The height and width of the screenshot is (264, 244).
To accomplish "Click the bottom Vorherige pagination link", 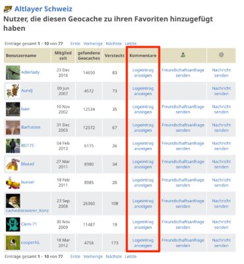I will pos(93,257).
